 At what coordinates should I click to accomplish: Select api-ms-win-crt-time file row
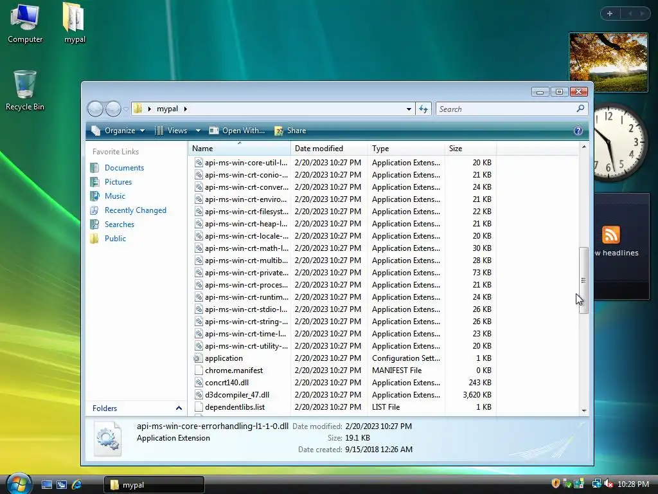tap(343, 334)
